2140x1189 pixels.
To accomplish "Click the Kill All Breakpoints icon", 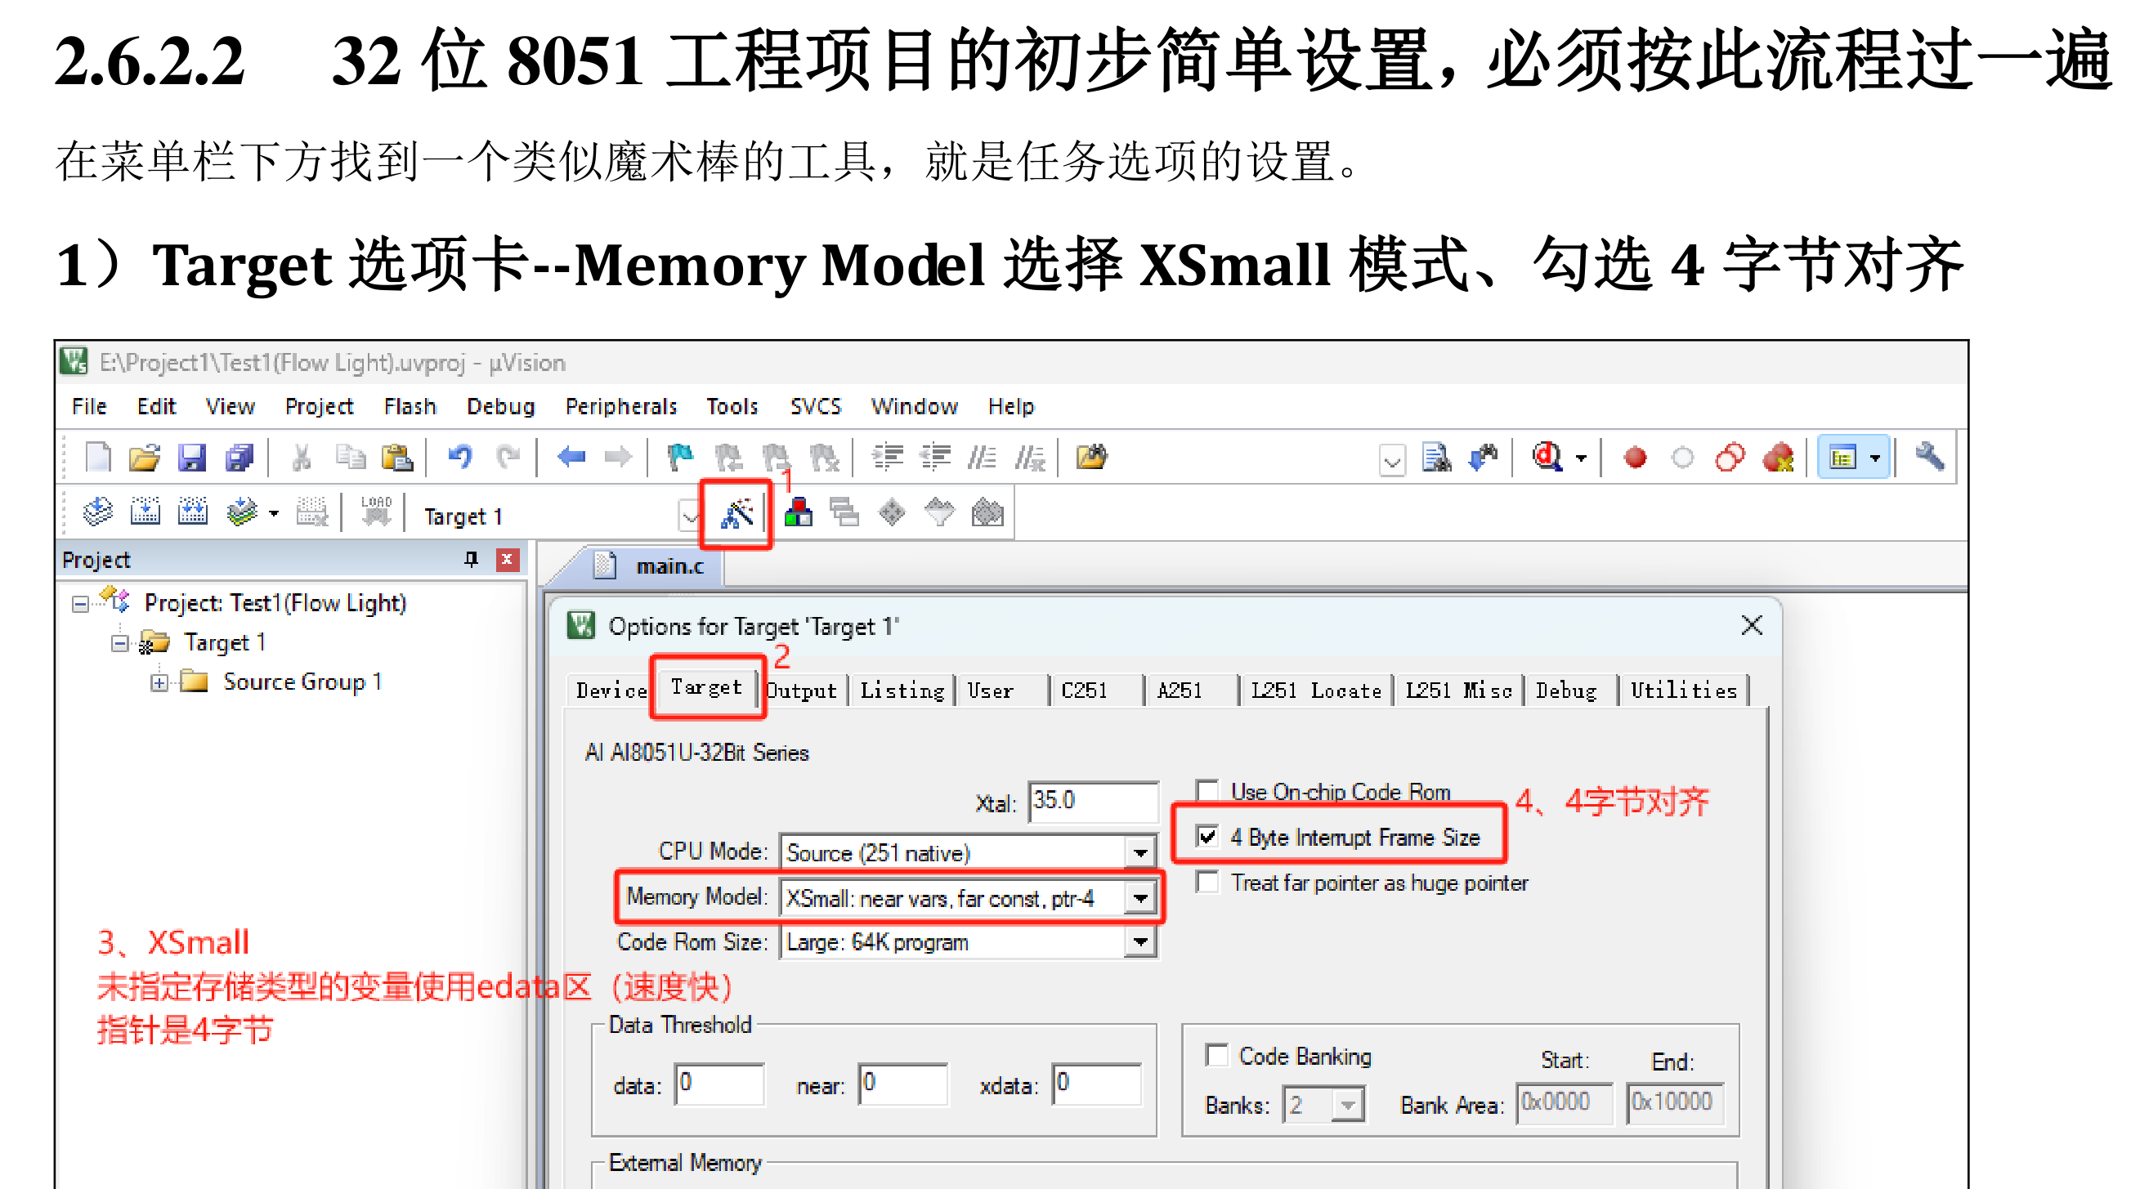I will pyautogui.click(x=1778, y=458).
